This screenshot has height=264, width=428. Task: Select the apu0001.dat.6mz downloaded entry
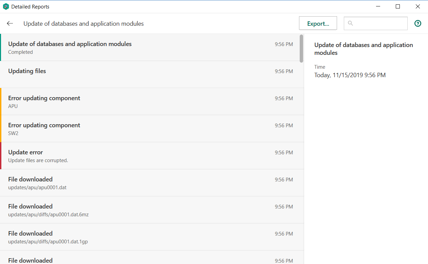point(149,210)
